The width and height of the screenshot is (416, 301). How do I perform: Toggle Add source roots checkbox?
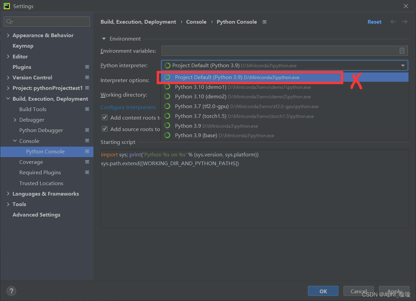pyautogui.click(x=105, y=129)
